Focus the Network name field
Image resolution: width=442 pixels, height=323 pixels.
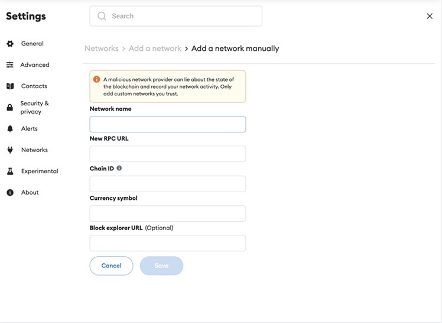click(168, 124)
